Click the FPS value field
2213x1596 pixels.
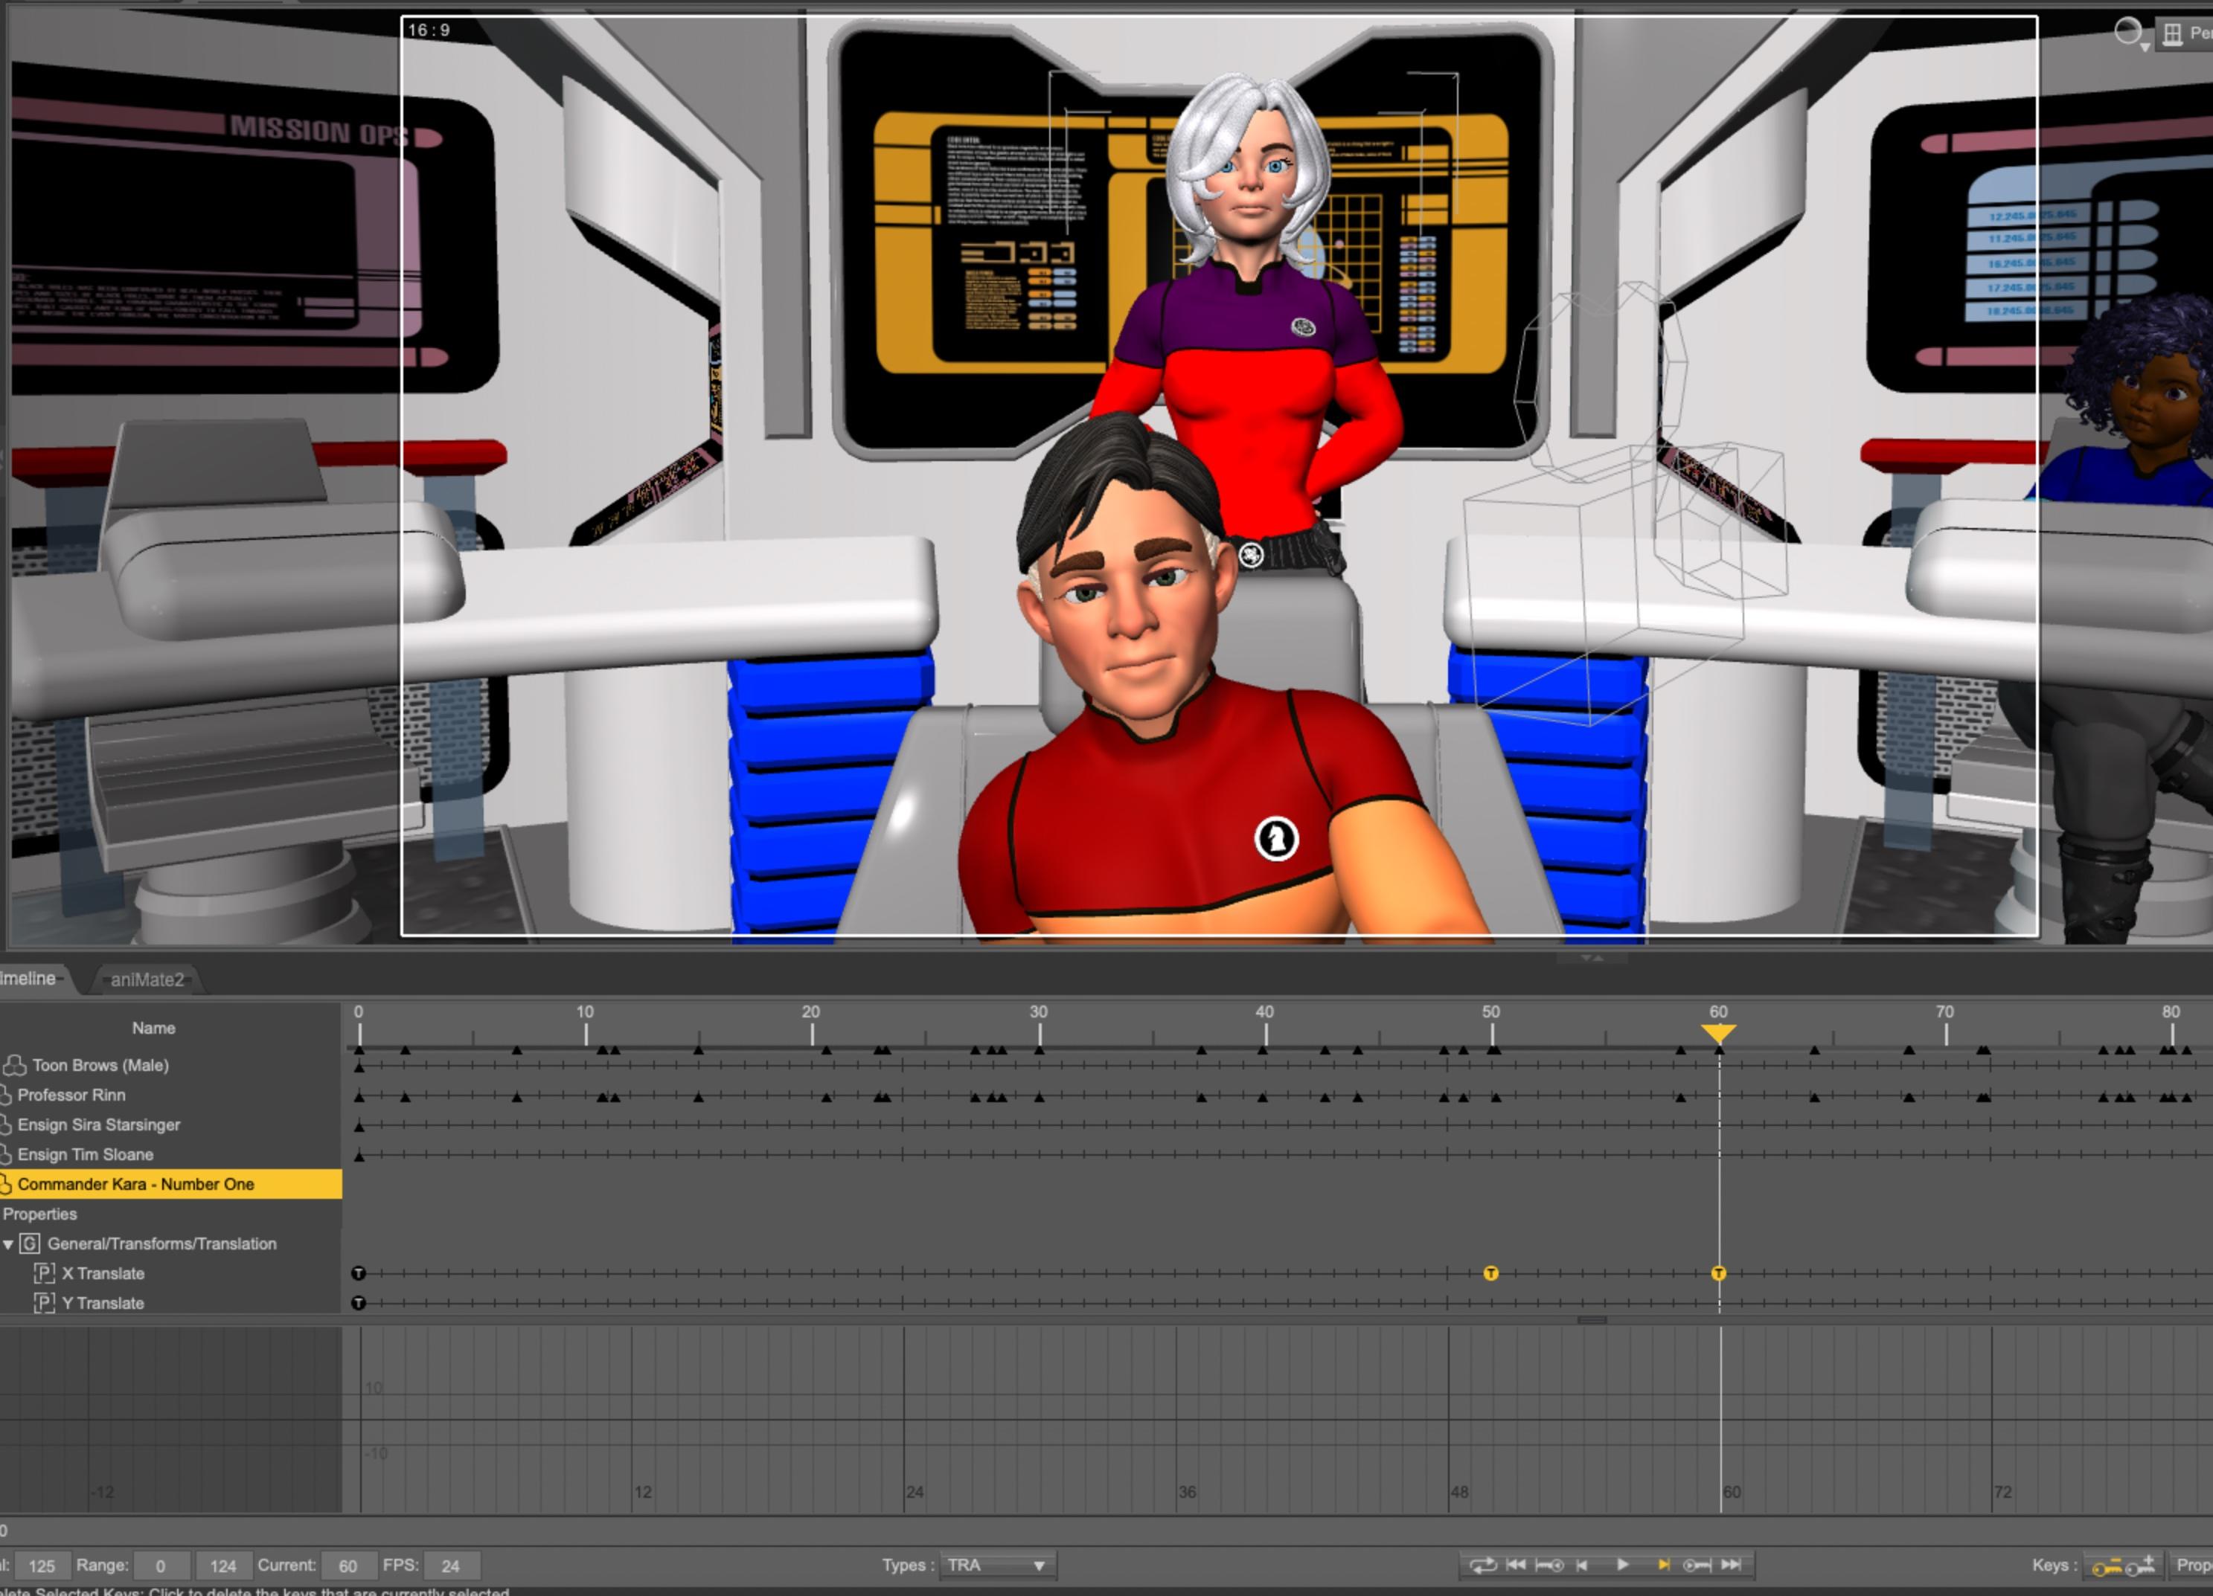click(x=451, y=1566)
